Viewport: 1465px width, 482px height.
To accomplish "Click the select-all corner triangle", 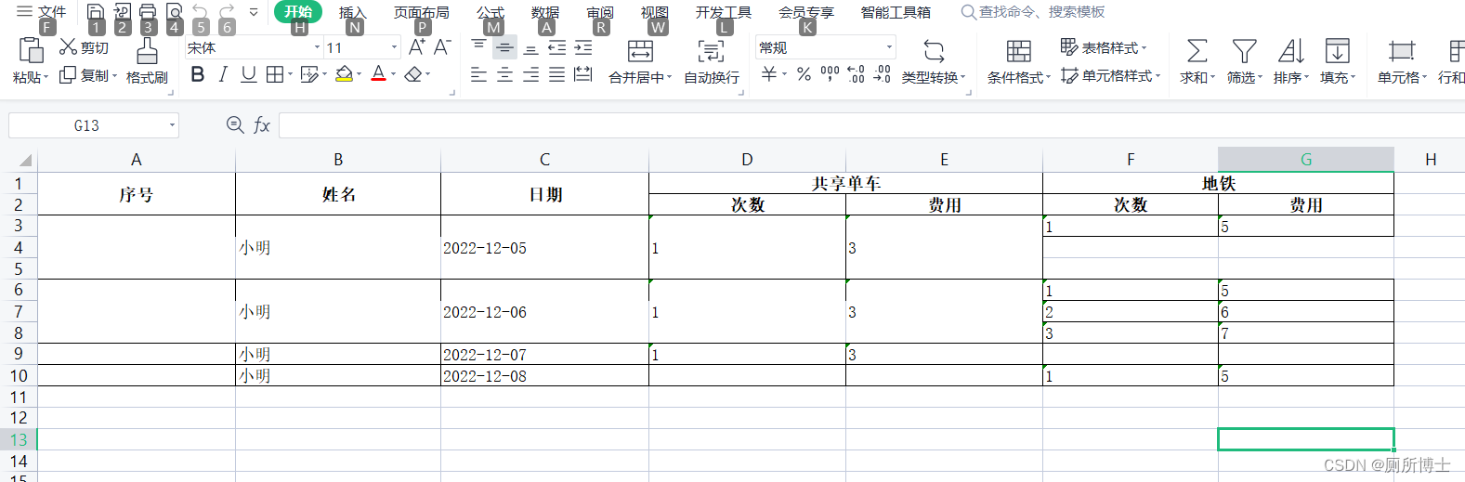I will [x=25, y=160].
